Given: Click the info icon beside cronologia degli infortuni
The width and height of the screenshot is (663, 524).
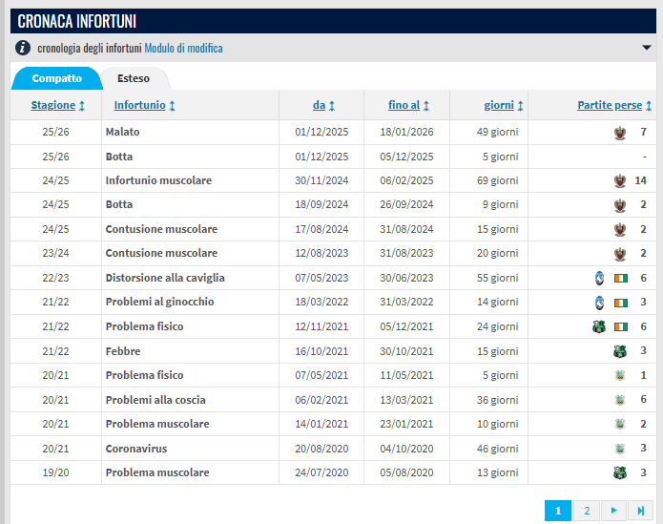Looking at the screenshot, I should (x=23, y=48).
